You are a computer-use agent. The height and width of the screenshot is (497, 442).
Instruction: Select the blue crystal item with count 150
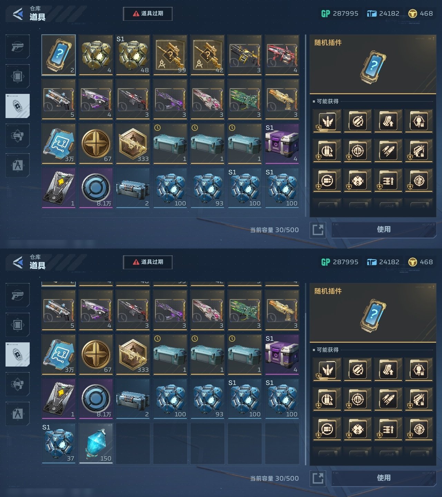pos(96,444)
